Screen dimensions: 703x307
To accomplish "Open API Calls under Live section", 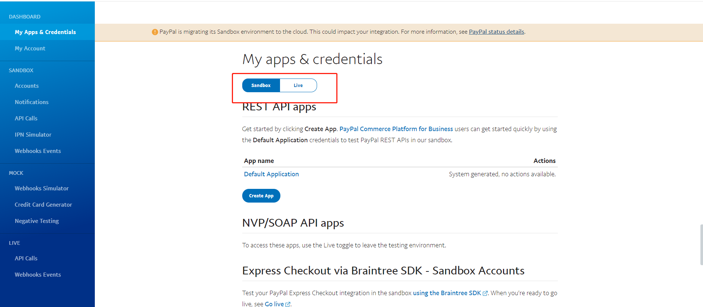I will [47, 258].
